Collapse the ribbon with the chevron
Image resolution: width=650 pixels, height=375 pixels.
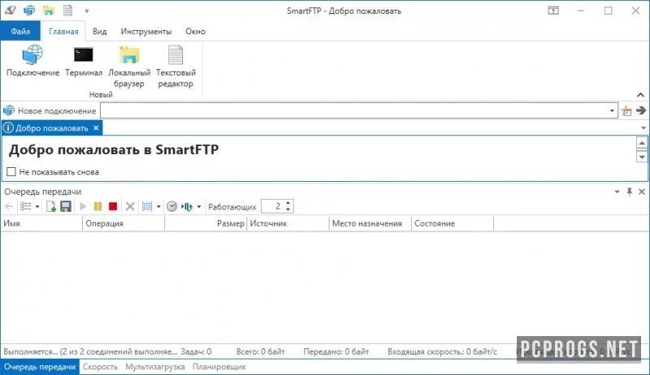point(640,95)
